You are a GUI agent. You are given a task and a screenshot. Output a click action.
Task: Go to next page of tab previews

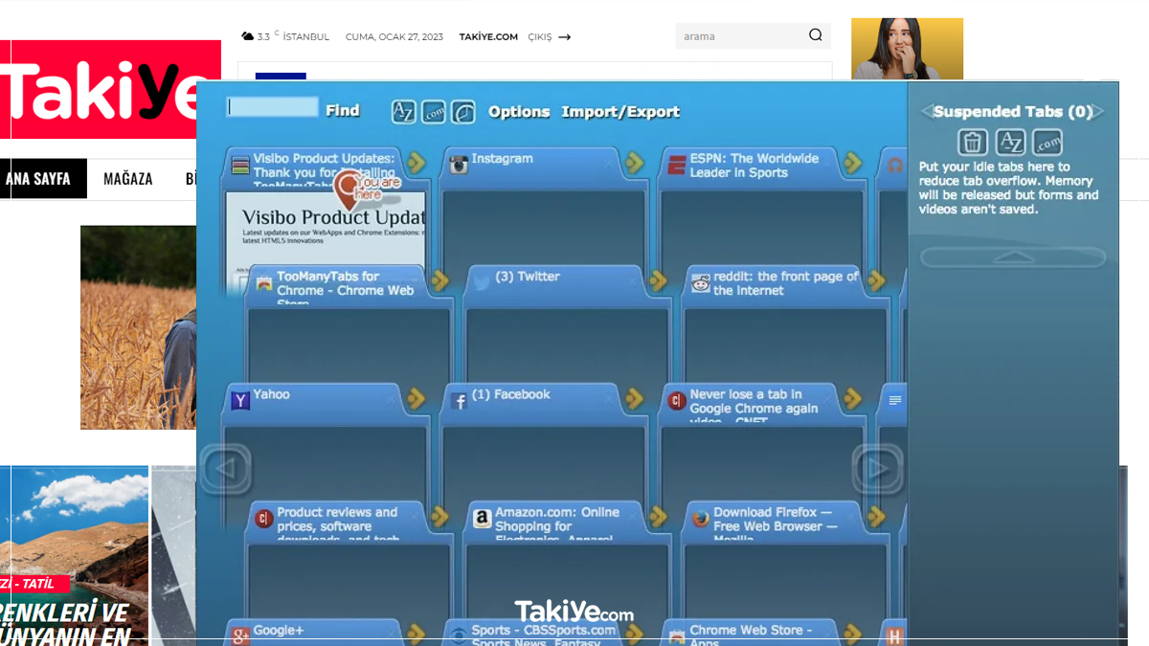(x=876, y=468)
